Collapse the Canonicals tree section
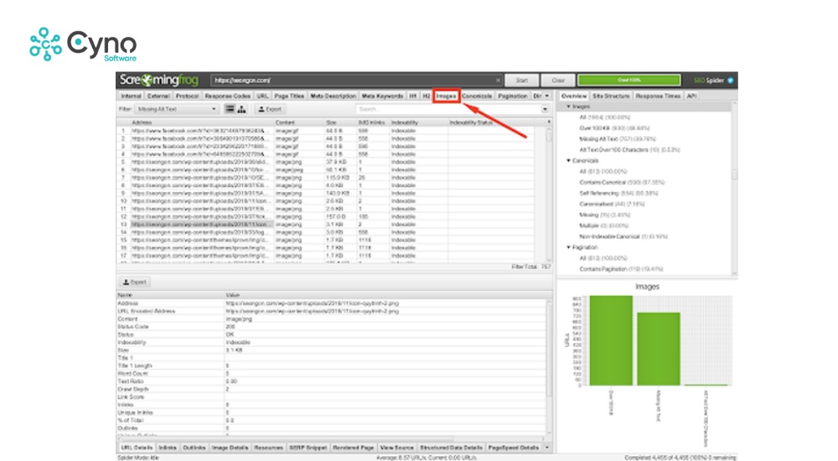The height and width of the screenshot is (461, 838). (569, 160)
